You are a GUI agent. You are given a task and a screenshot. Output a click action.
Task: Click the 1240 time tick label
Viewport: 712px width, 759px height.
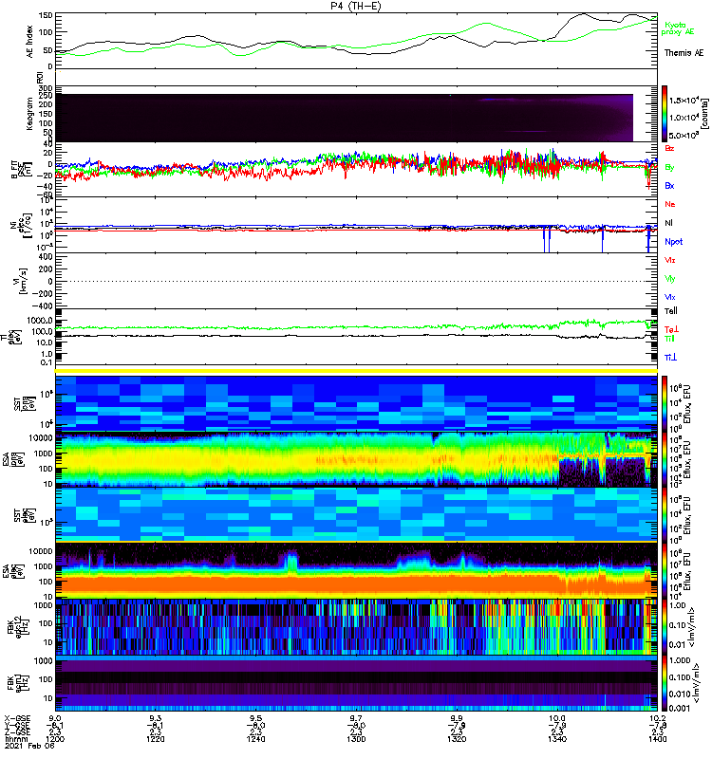(255, 739)
